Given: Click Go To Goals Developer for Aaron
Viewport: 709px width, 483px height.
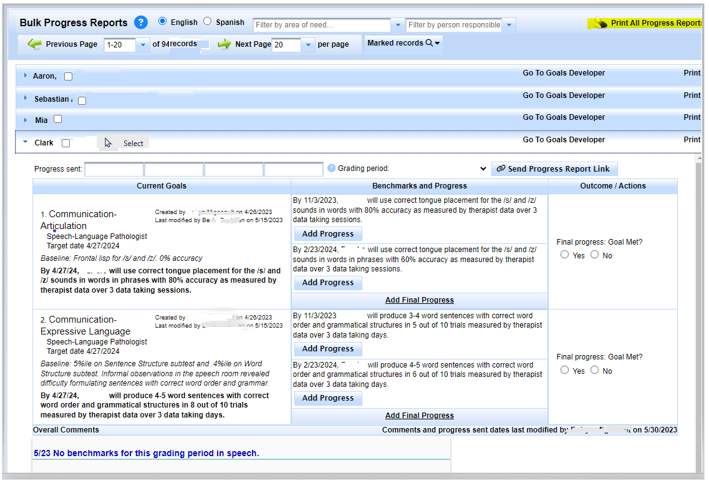Looking at the screenshot, I should tap(564, 73).
